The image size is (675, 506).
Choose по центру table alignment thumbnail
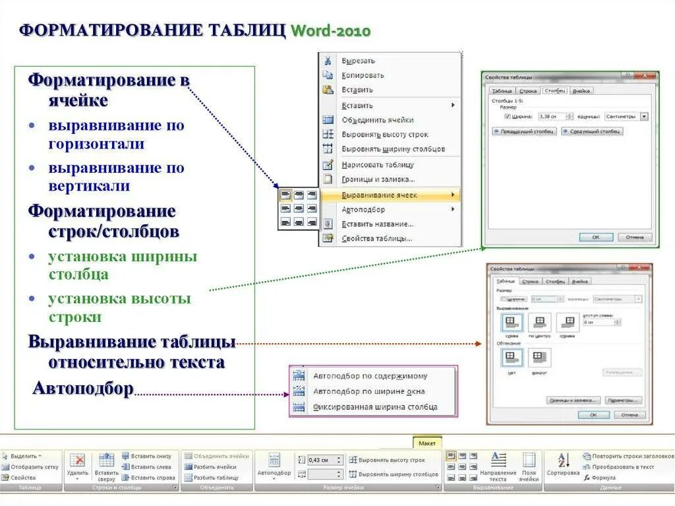point(539,322)
